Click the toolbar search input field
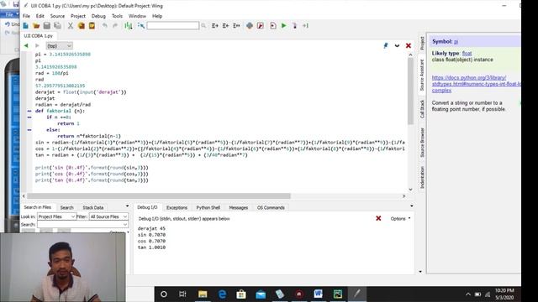This screenshot has width=538, height=302. (173, 26)
